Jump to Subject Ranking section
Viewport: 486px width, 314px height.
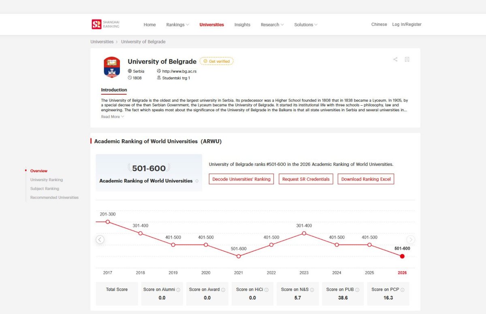pyautogui.click(x=45, y=189)
